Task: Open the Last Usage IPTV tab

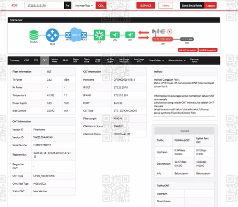Action: (139, 60)
